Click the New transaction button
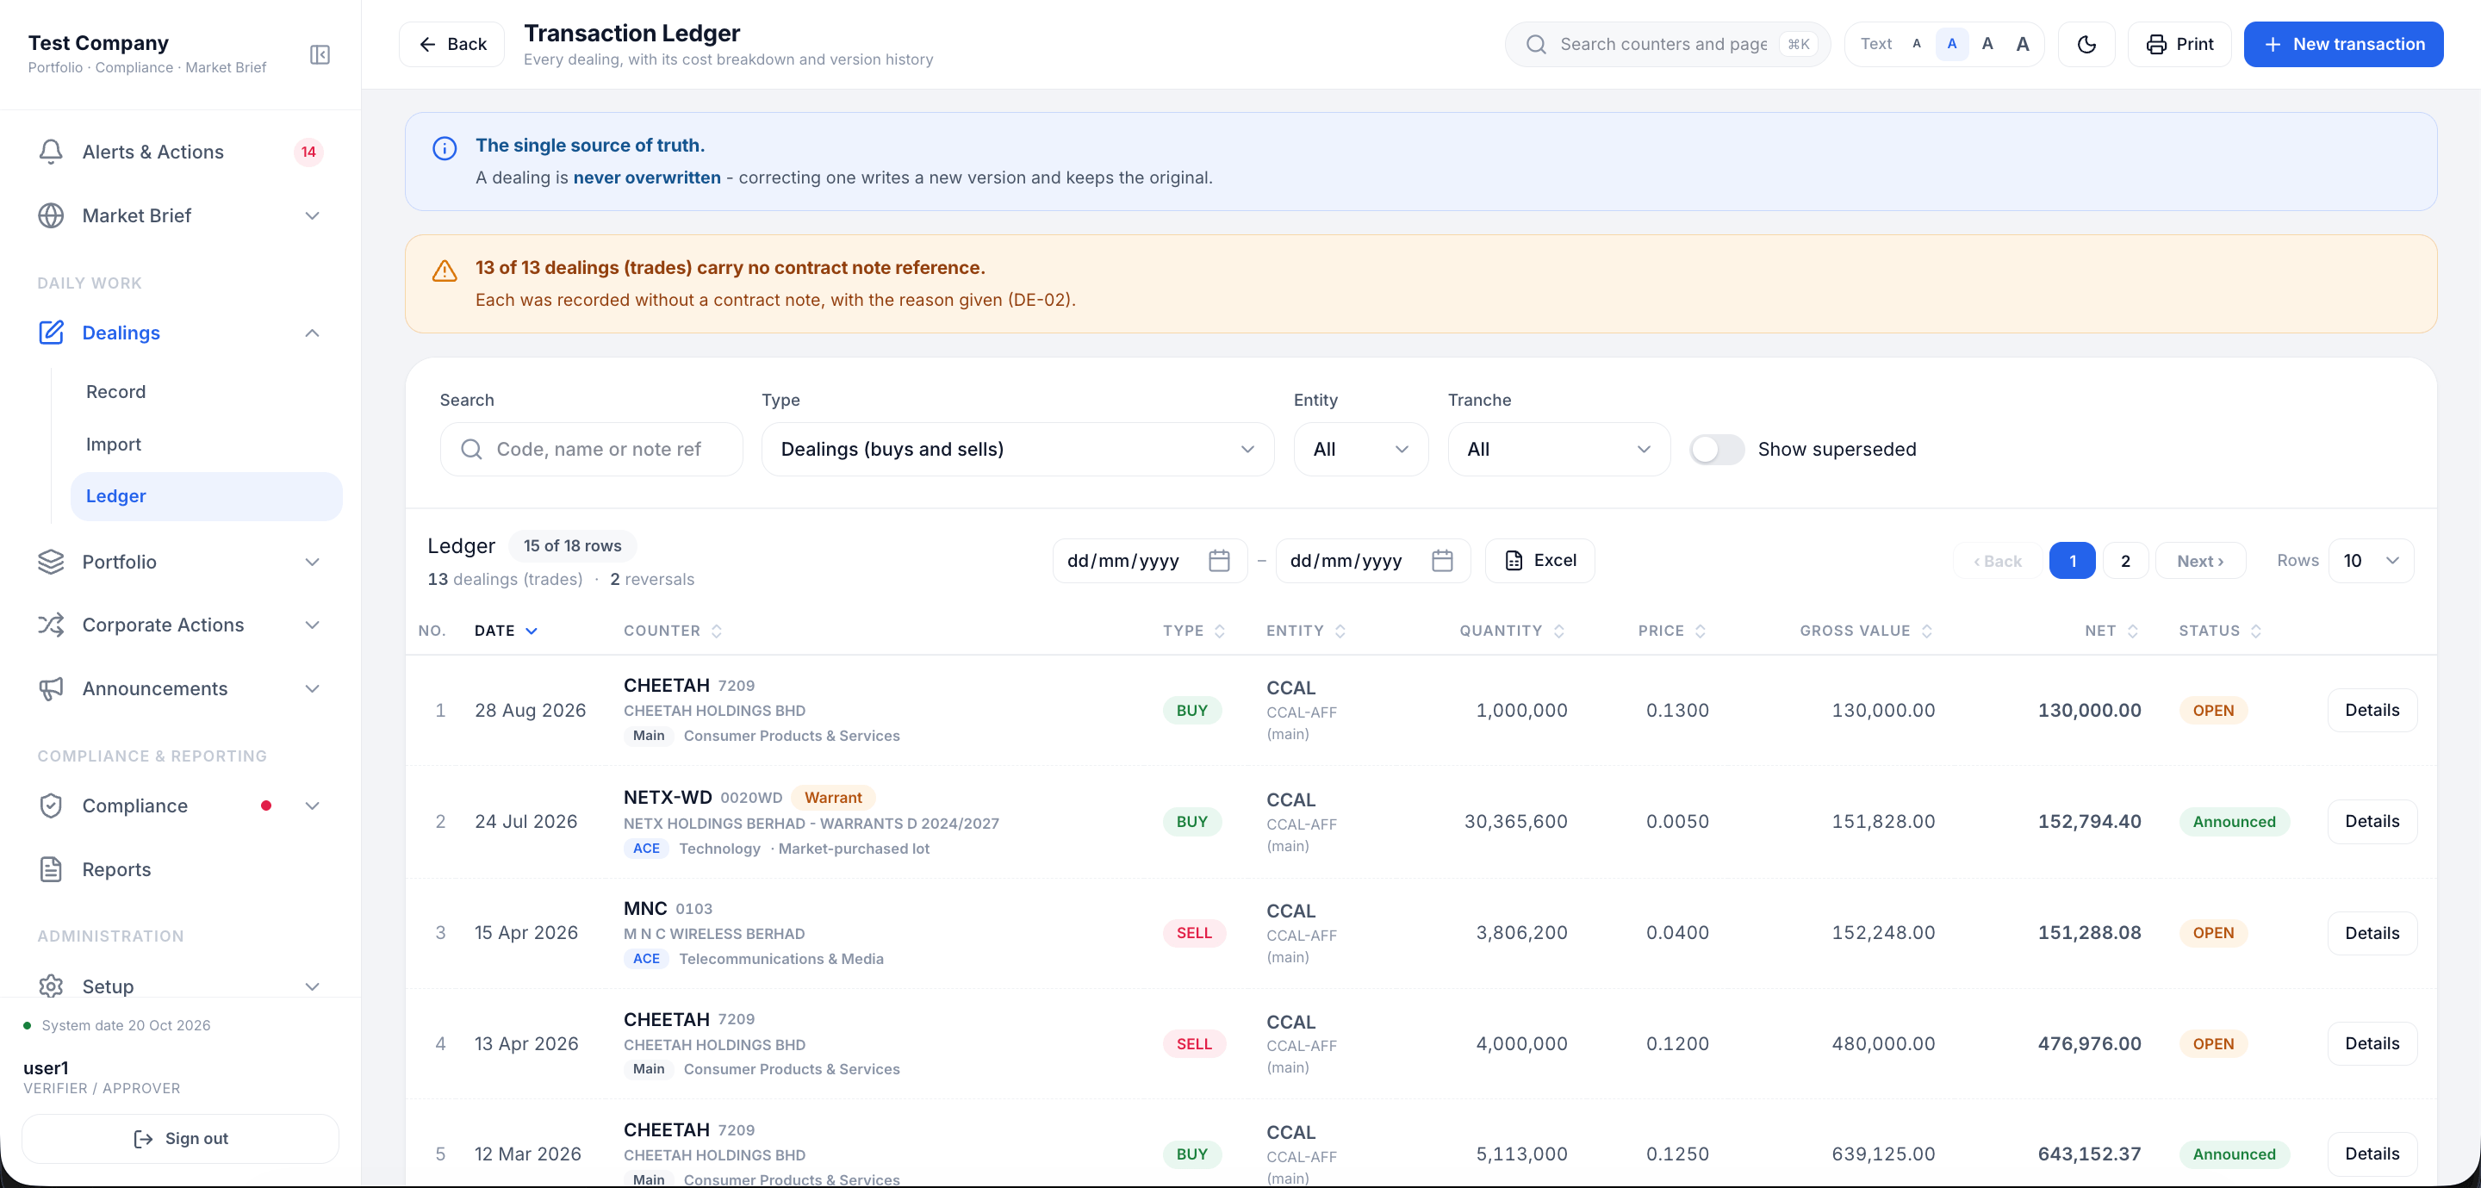This screenshot has height=1188, width=2481. (x=2342, y=44)
